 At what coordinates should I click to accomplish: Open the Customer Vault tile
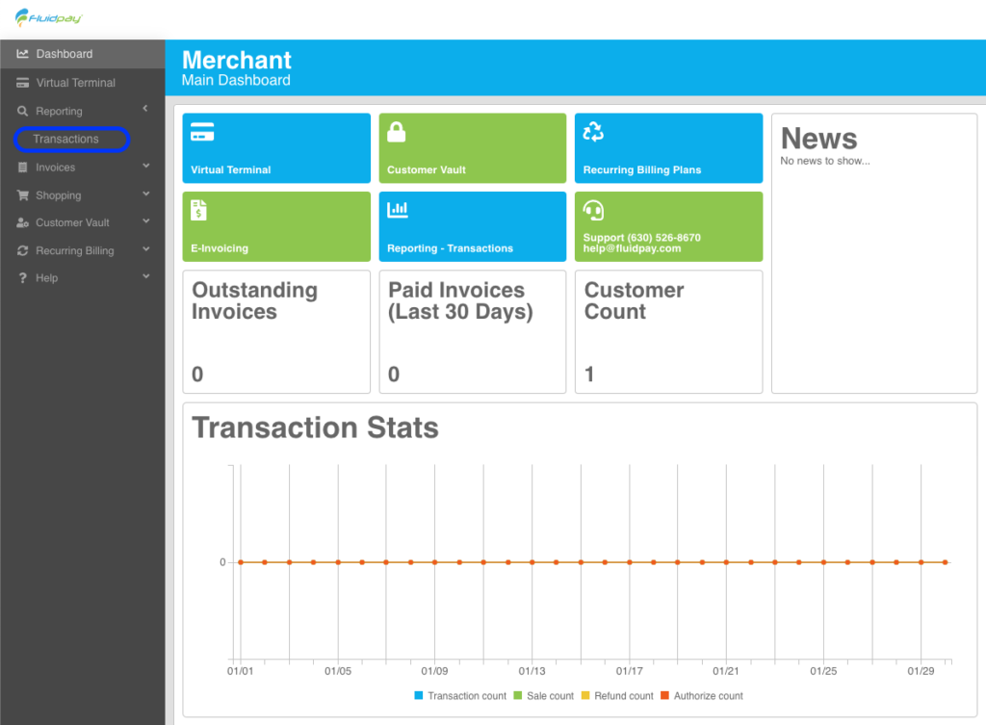click(472, 148)
